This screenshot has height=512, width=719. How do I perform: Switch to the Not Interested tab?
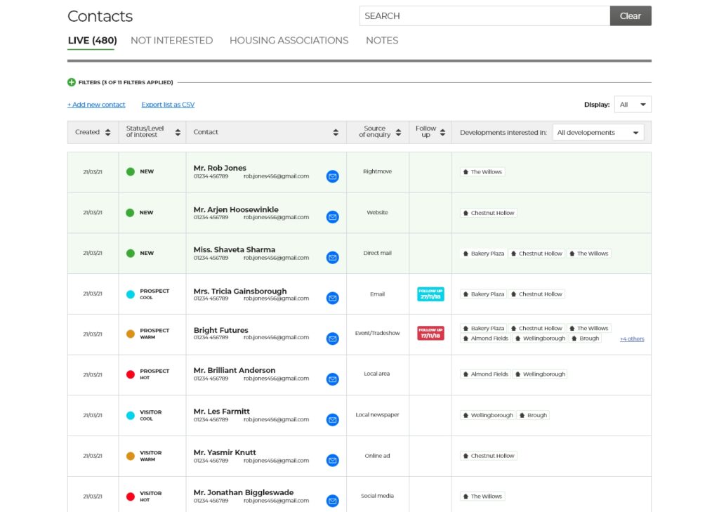171,41
